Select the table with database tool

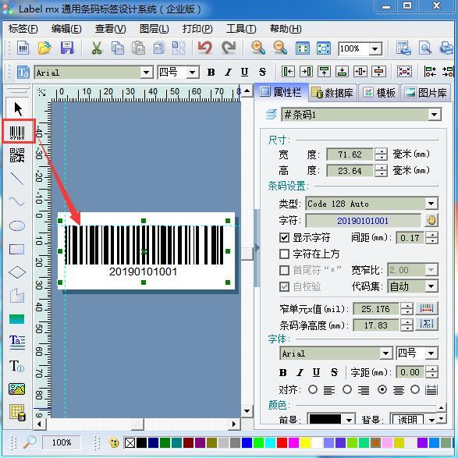[17, 412]
